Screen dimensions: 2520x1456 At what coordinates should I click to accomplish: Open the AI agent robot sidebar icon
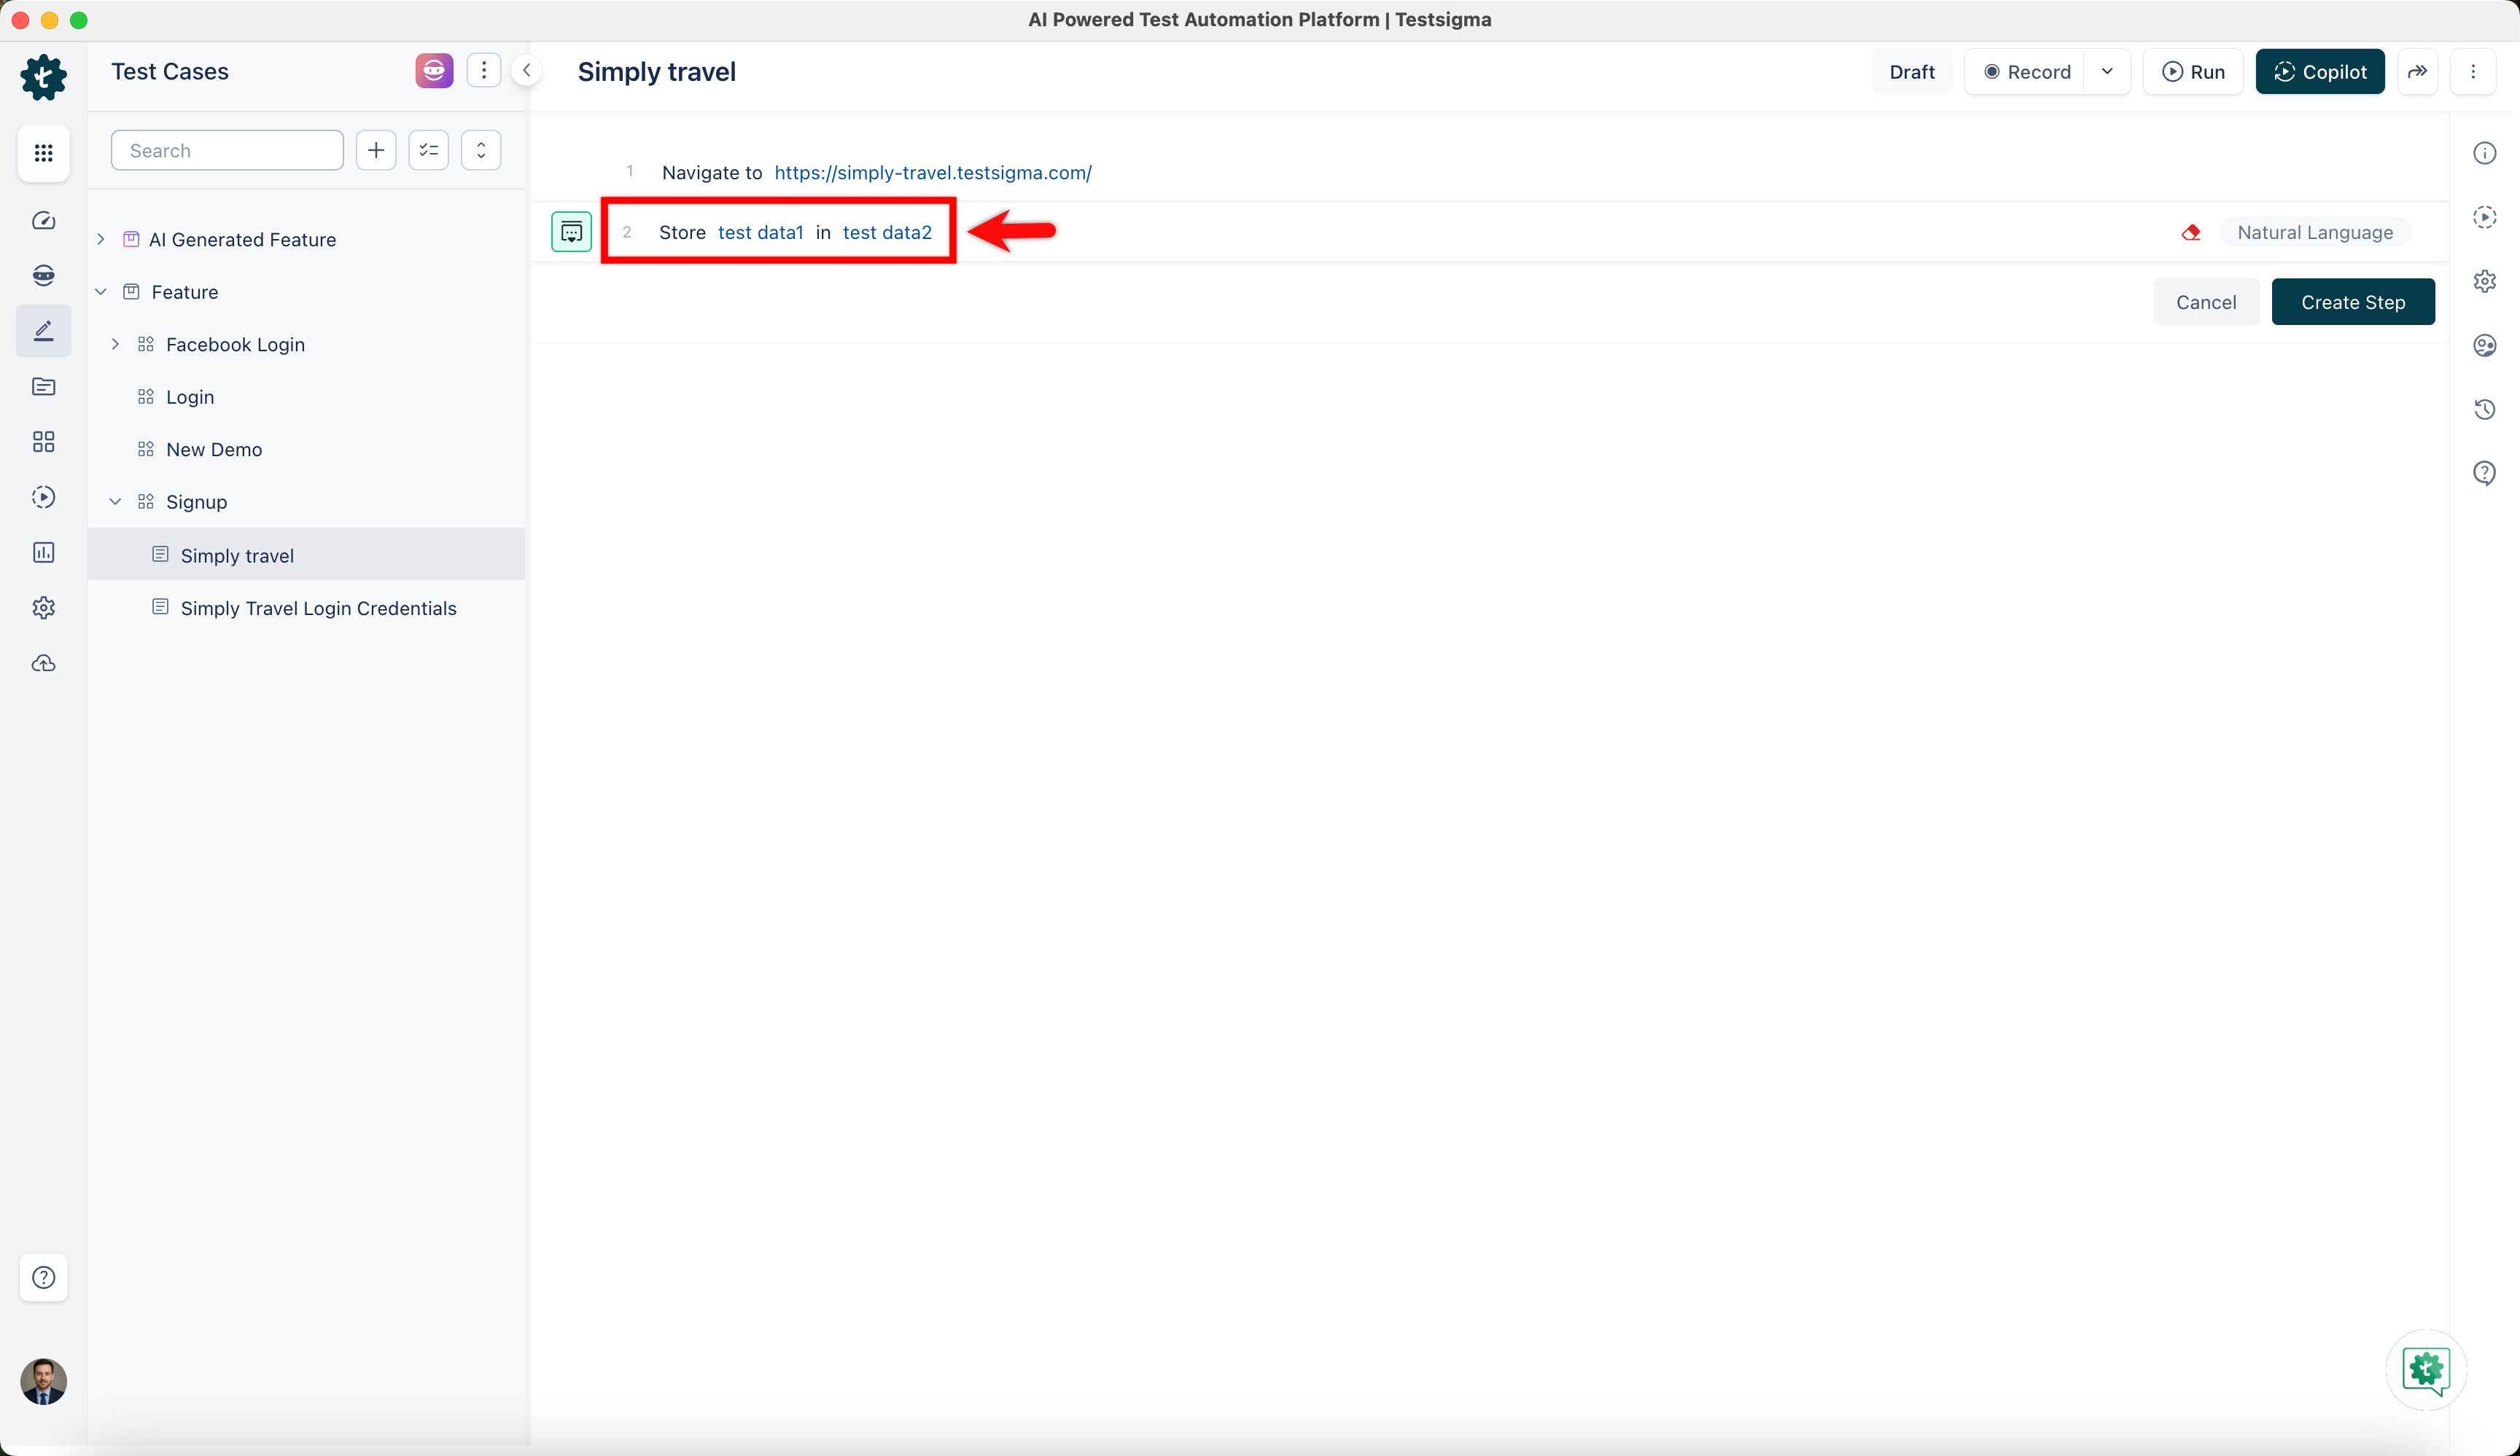pos(43,275)
